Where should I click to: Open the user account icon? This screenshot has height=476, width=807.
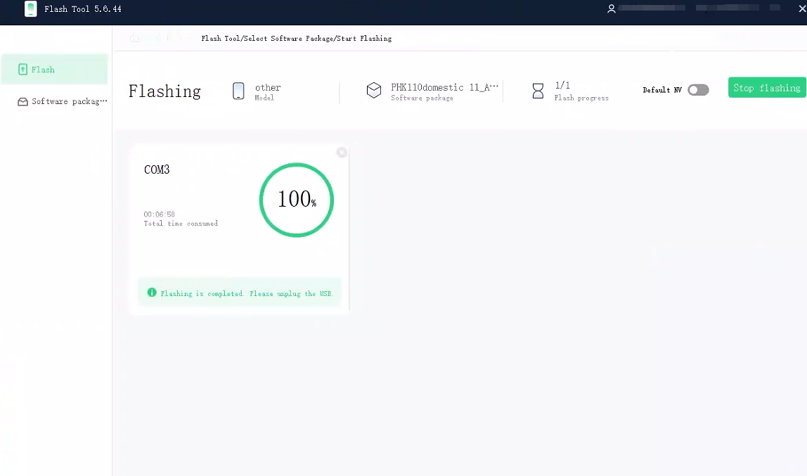click(612, 8)
